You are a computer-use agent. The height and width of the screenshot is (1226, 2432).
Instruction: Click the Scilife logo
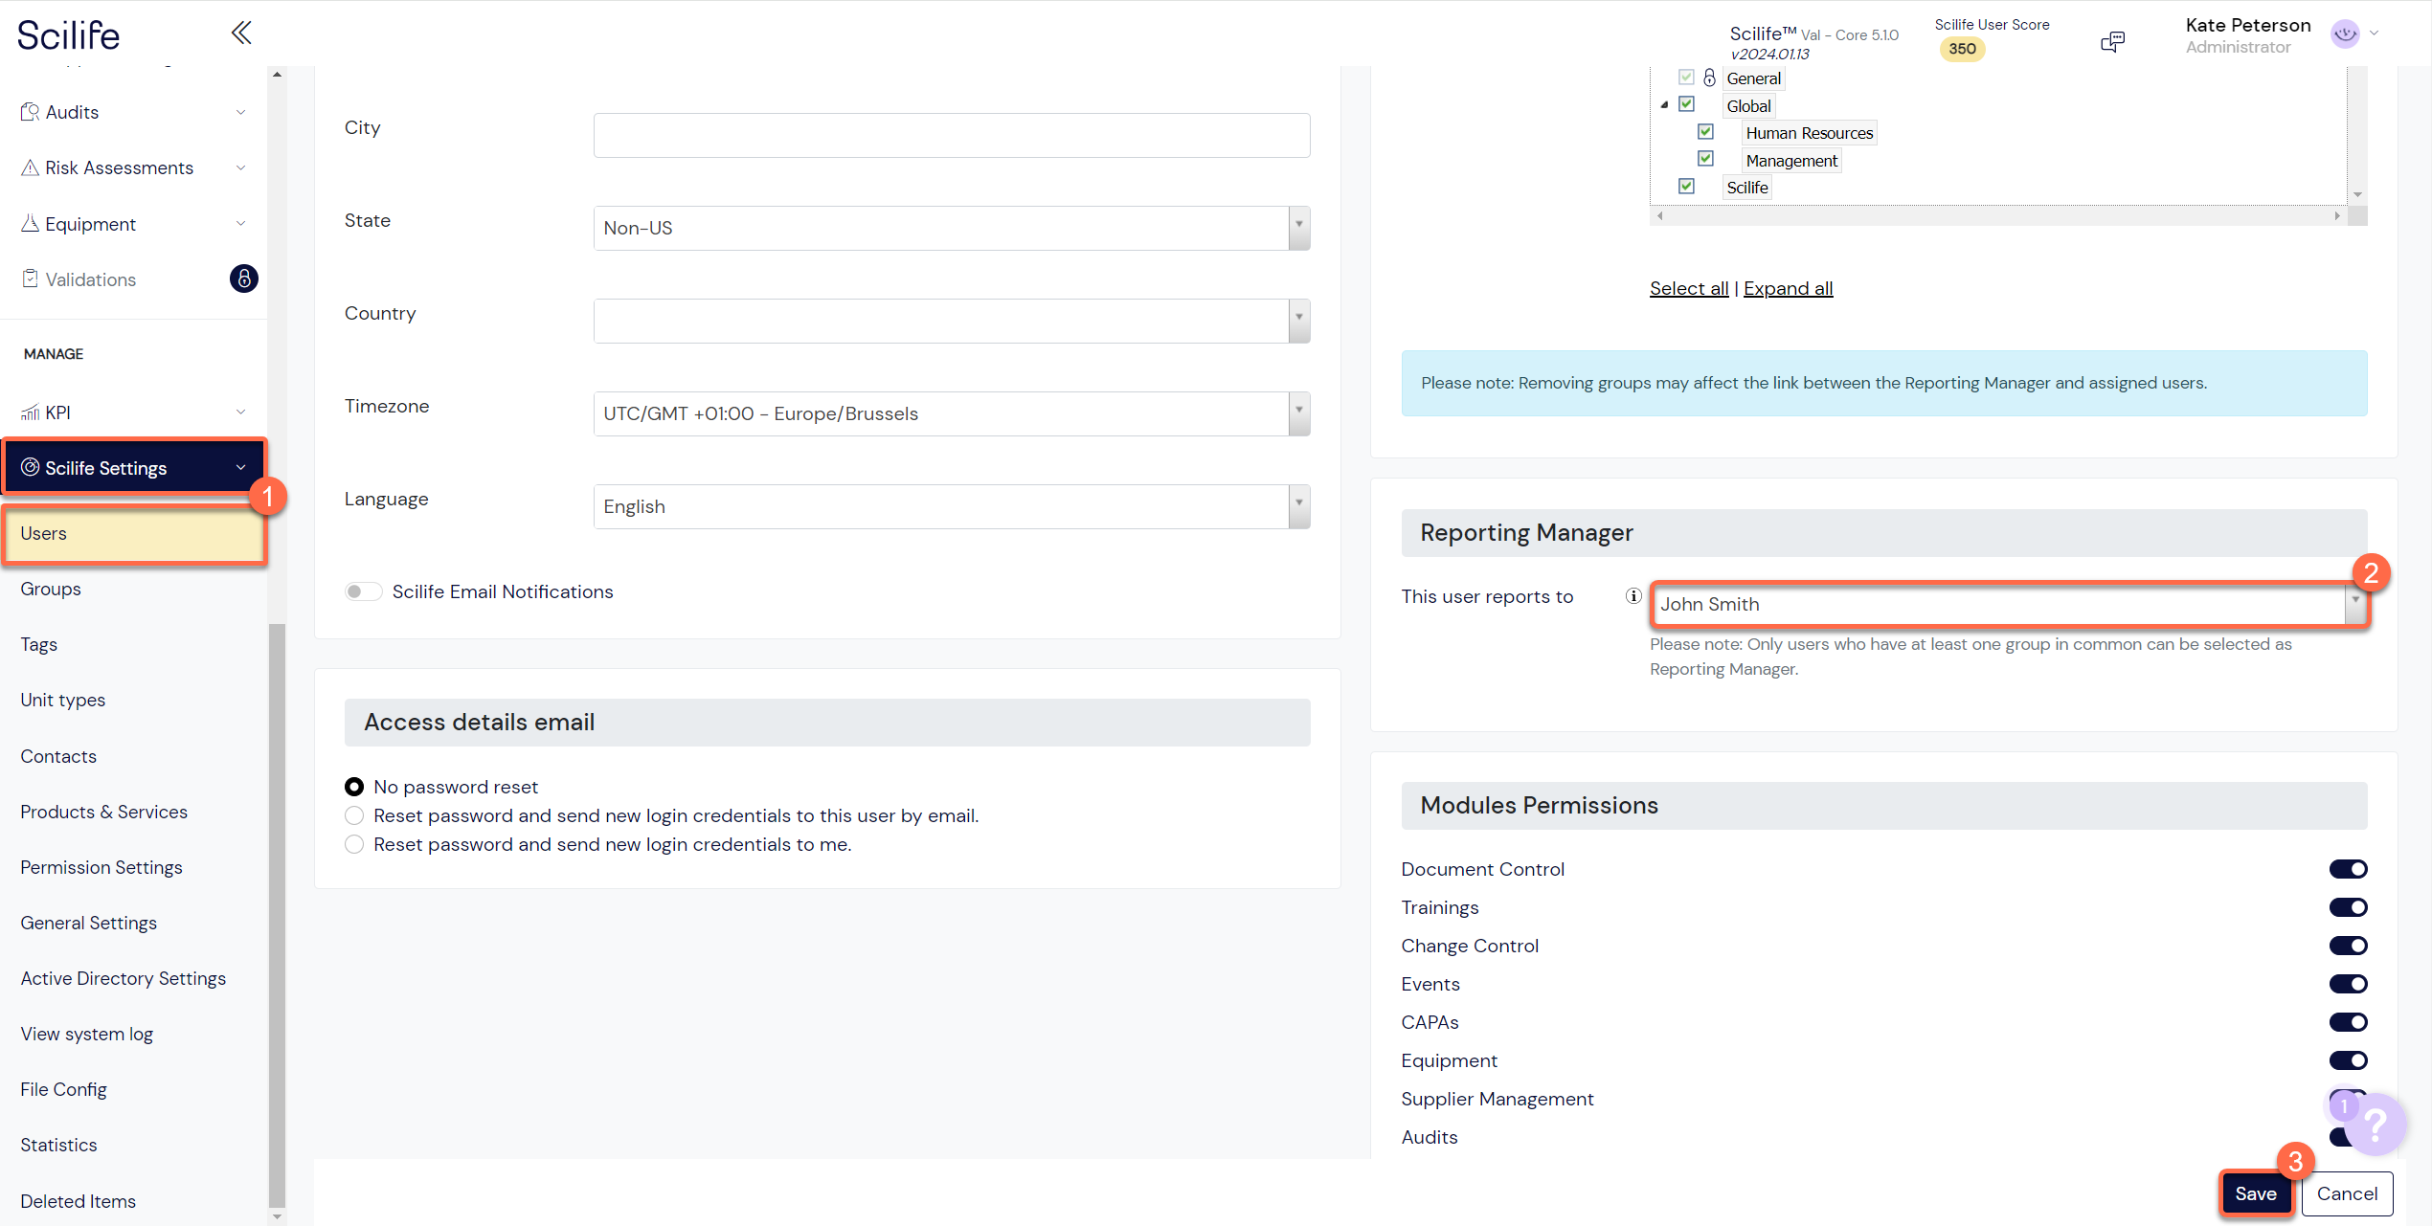click(x=69, y=35)
